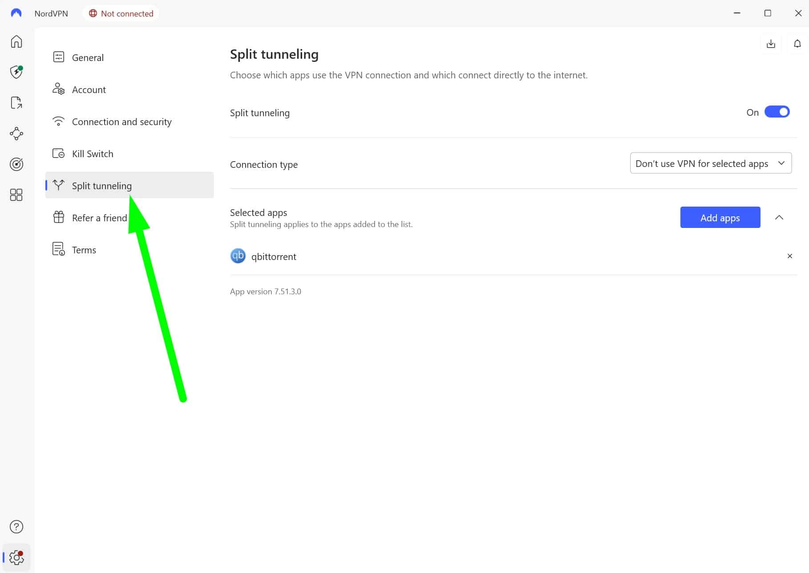This screenshot has height=573, width=809.
Task: Click the qbittorrent app name
Action: (x=274, y=256)
